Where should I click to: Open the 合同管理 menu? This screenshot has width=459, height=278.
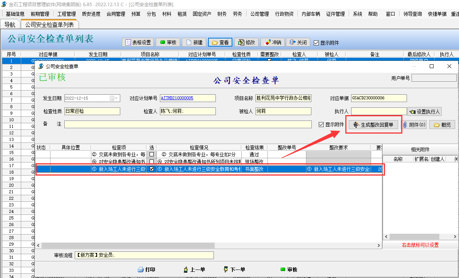point(116,14)
